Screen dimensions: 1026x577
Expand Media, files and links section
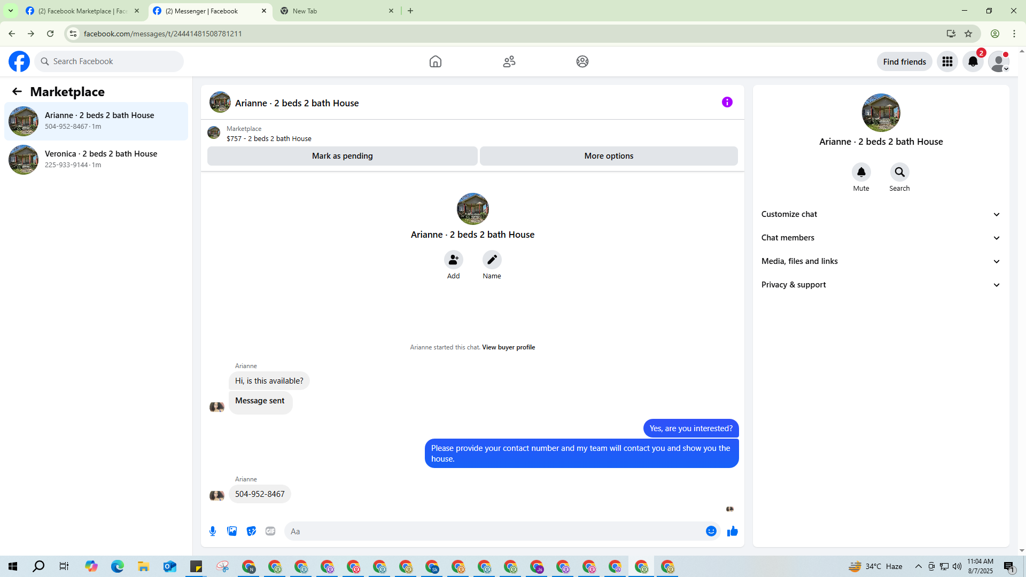tap(881, 261)
